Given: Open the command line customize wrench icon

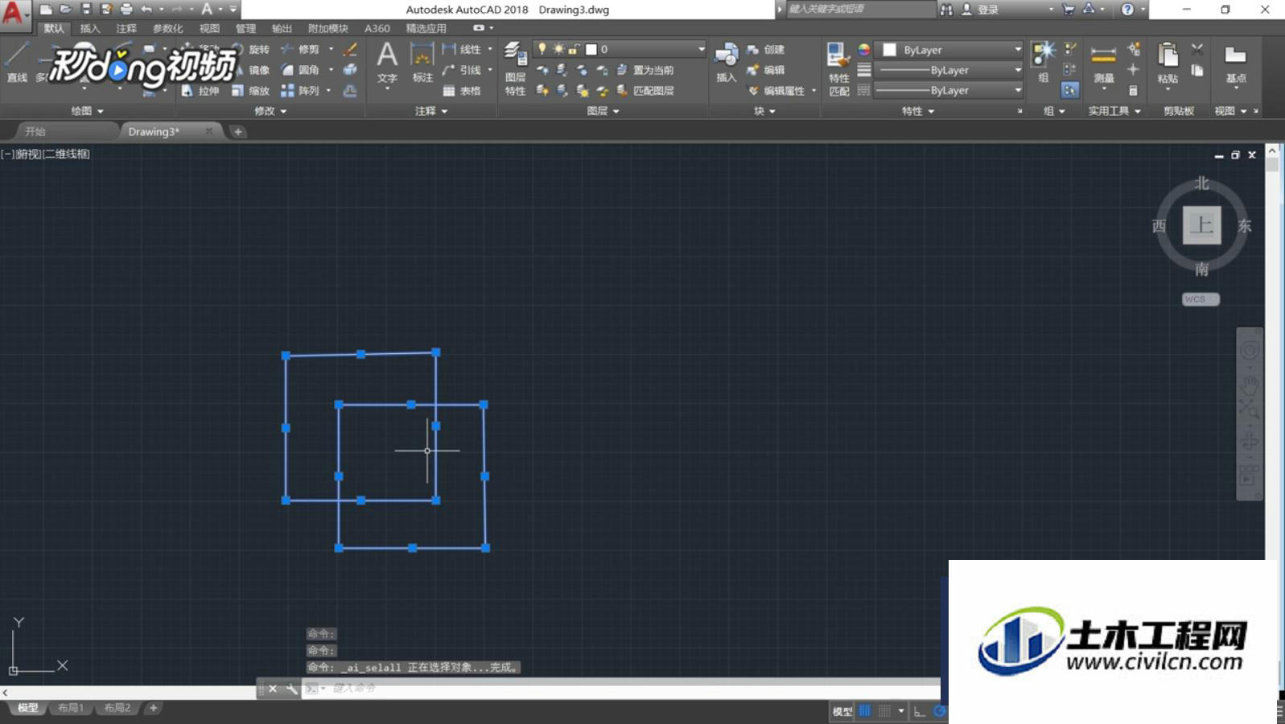Looking at the screenshot, I should click(291, 689).
